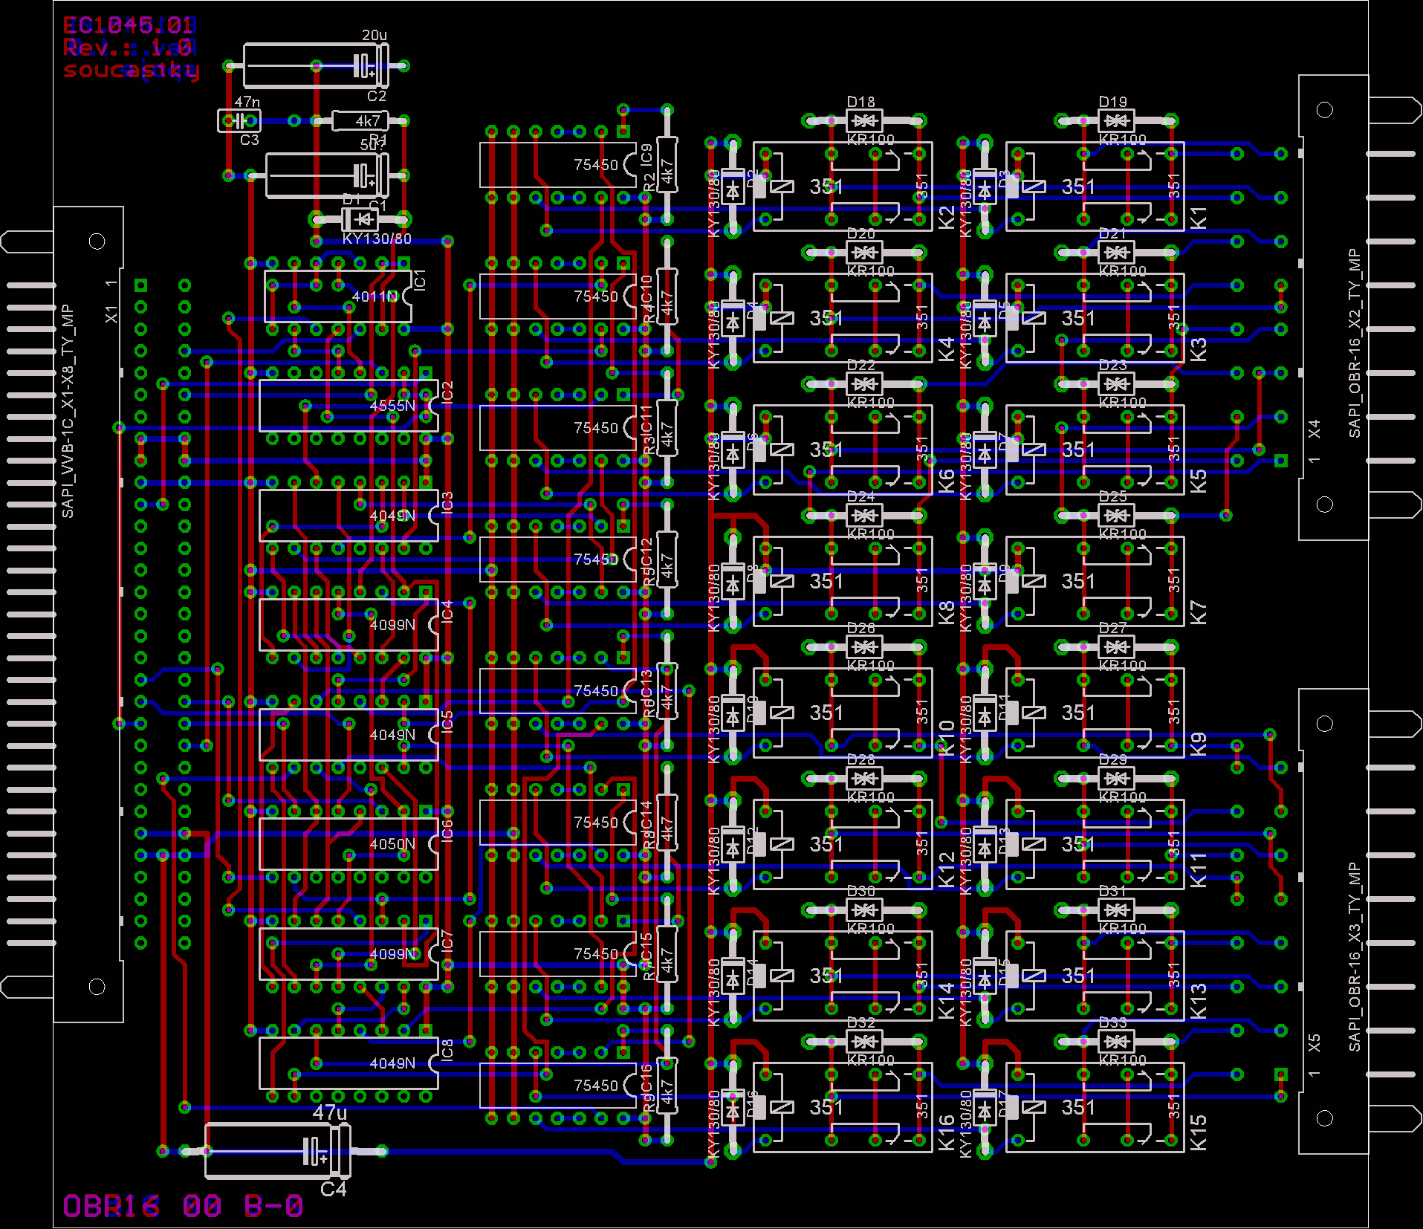This screenshot has width=1423, height=1229.
Task: Select the 4099N chip IC4
Action: click(x=348, y=625)
